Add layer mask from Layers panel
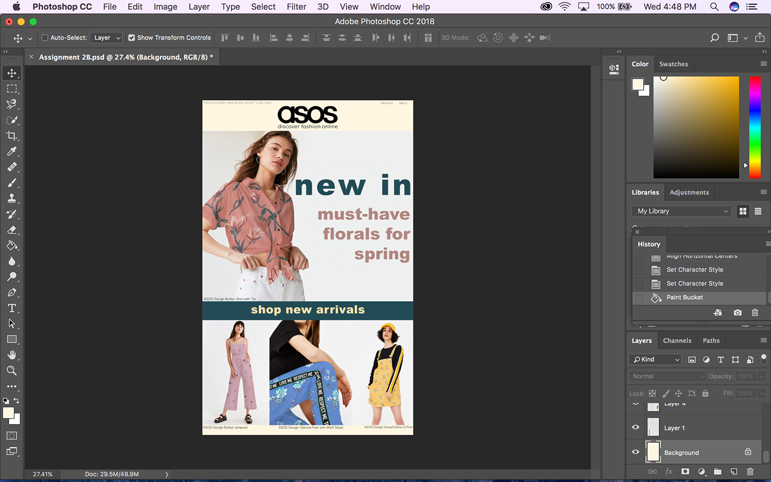 click(685, 472)
